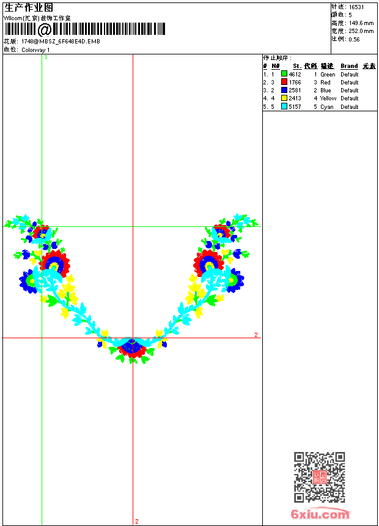
Task: Click the width value 252.0 mm
Action: [361, 31]
